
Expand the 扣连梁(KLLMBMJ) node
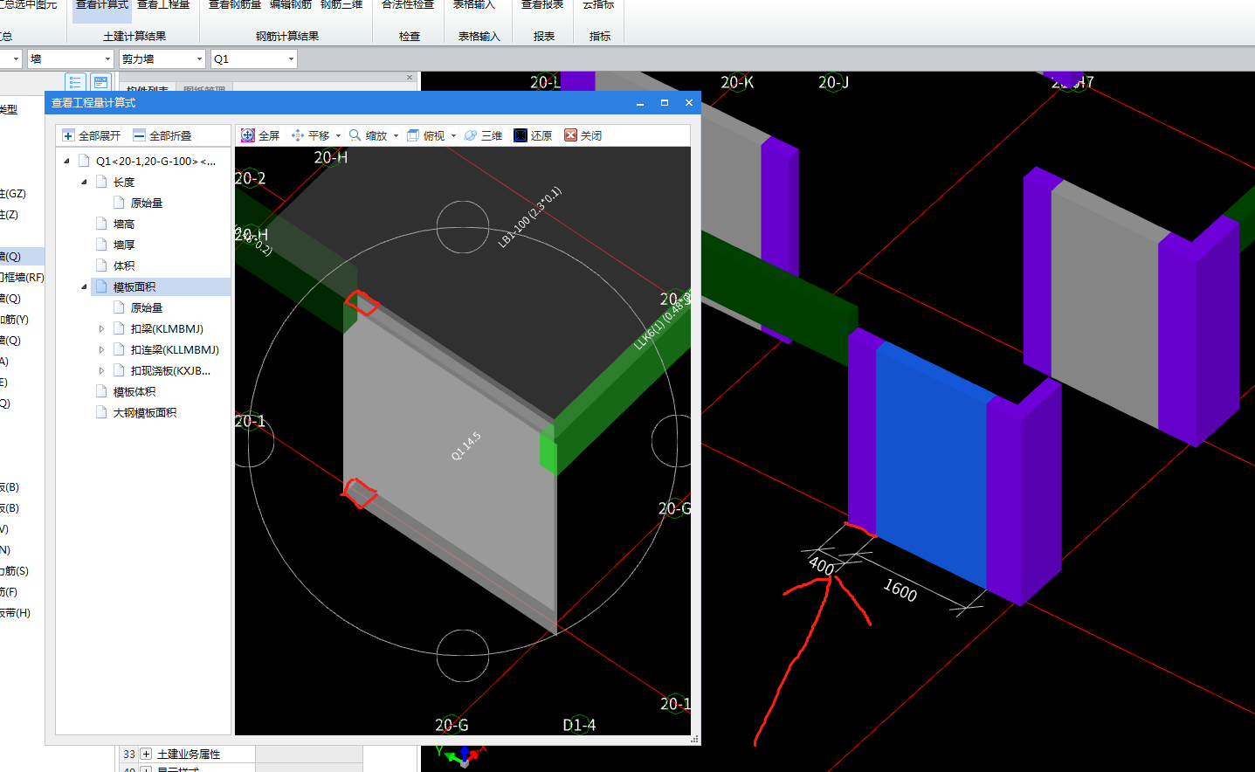pyautogui.click(x=102, y=350)
